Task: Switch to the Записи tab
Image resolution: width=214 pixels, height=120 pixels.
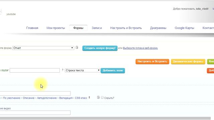Action: coord(97,28)
